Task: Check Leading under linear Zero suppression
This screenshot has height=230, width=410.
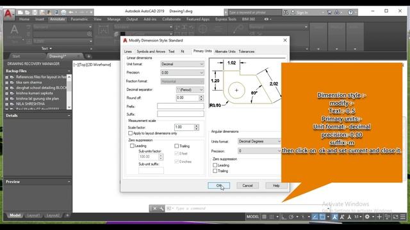Action: click(132, 146)
